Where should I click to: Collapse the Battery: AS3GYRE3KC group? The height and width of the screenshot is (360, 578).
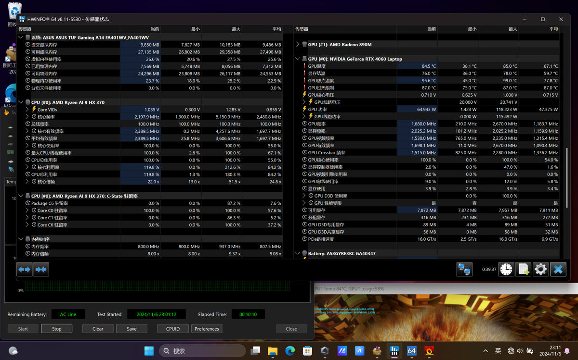pos(298,254)
